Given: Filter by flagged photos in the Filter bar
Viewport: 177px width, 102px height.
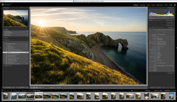Looking at the screenshot, I should click(135, 90).
